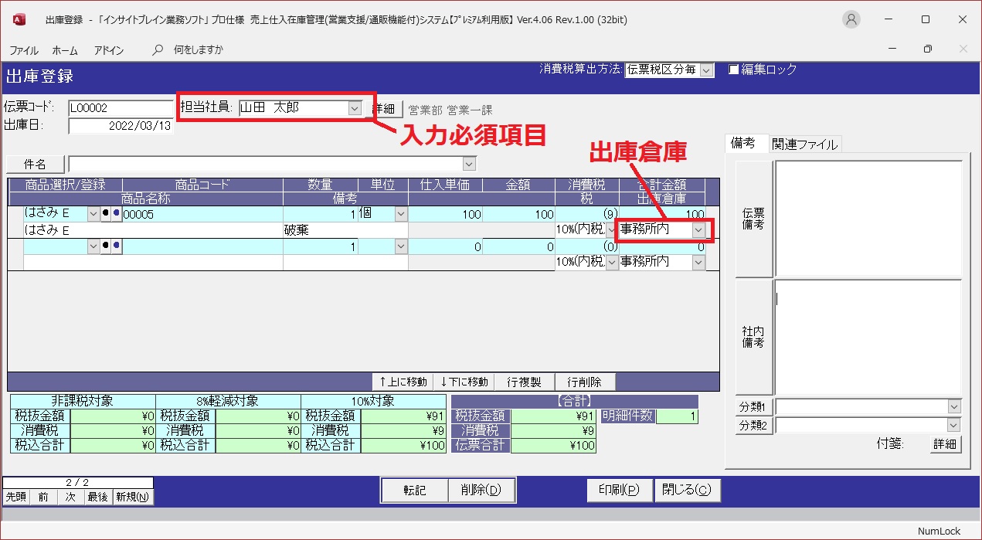982x540 pixels.
Task: Click the black dot button in the empty product row
Action: click(x=106, y=246)
